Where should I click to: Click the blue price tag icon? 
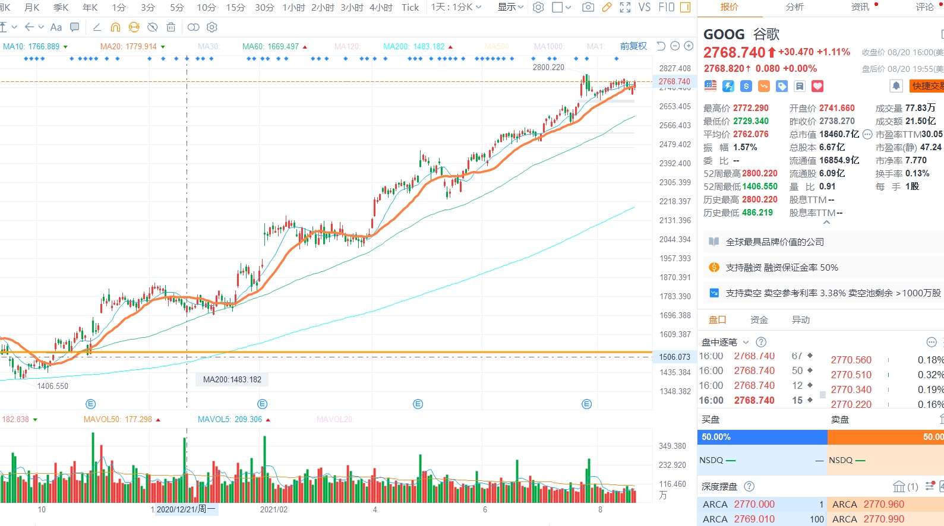782,86
